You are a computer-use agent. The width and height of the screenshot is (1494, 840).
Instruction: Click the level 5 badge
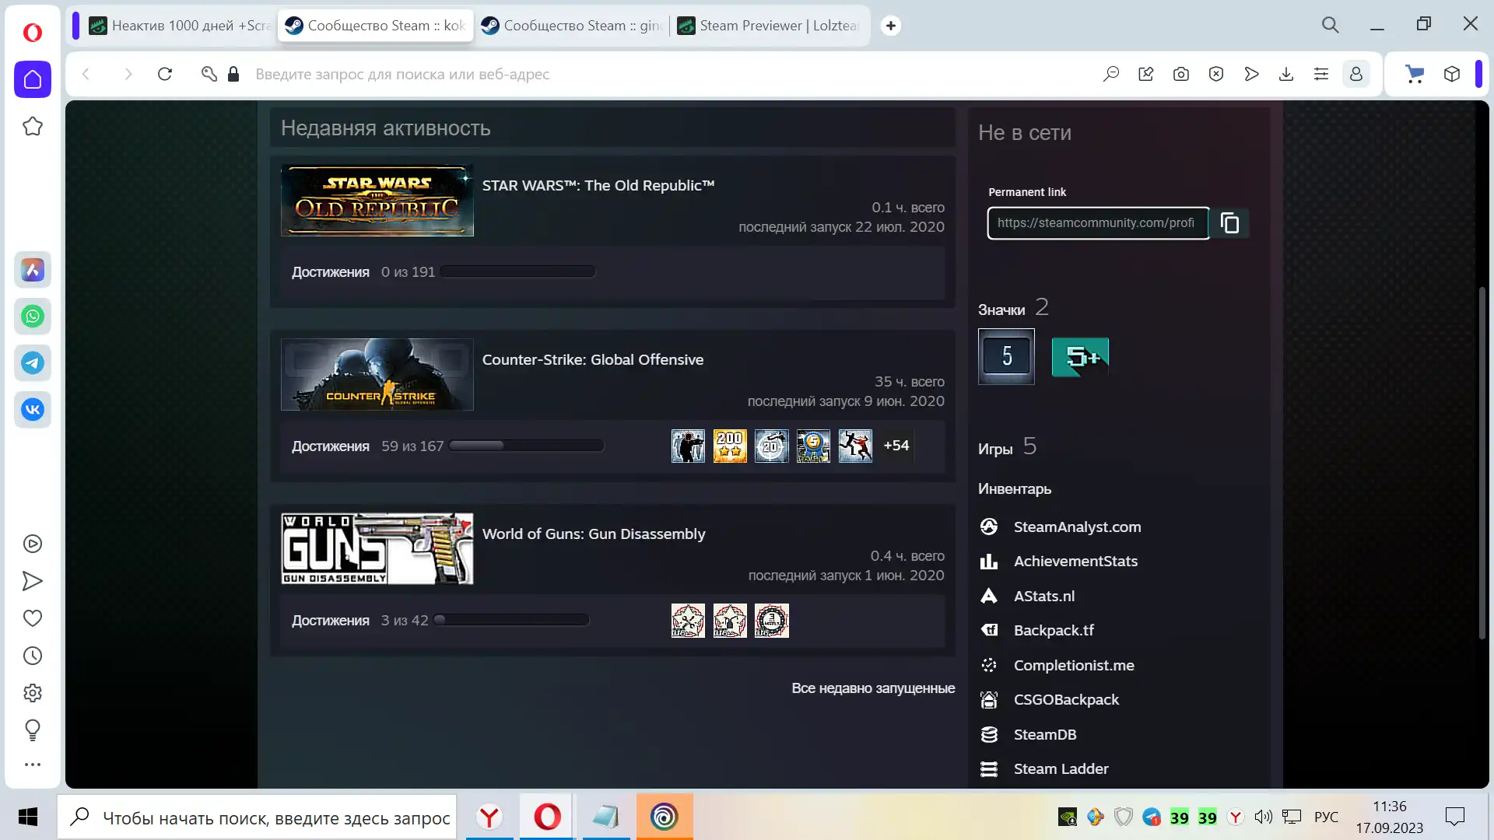pyautogui.click(x=1006, y=356)
